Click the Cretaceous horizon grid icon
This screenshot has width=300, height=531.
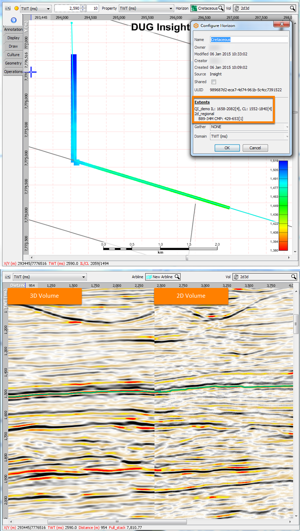pyautogui.click(x=194, y=8)
